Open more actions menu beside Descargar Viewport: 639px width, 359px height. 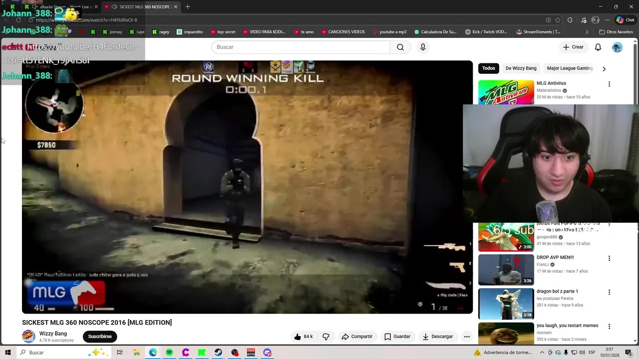tap(467, 337)
